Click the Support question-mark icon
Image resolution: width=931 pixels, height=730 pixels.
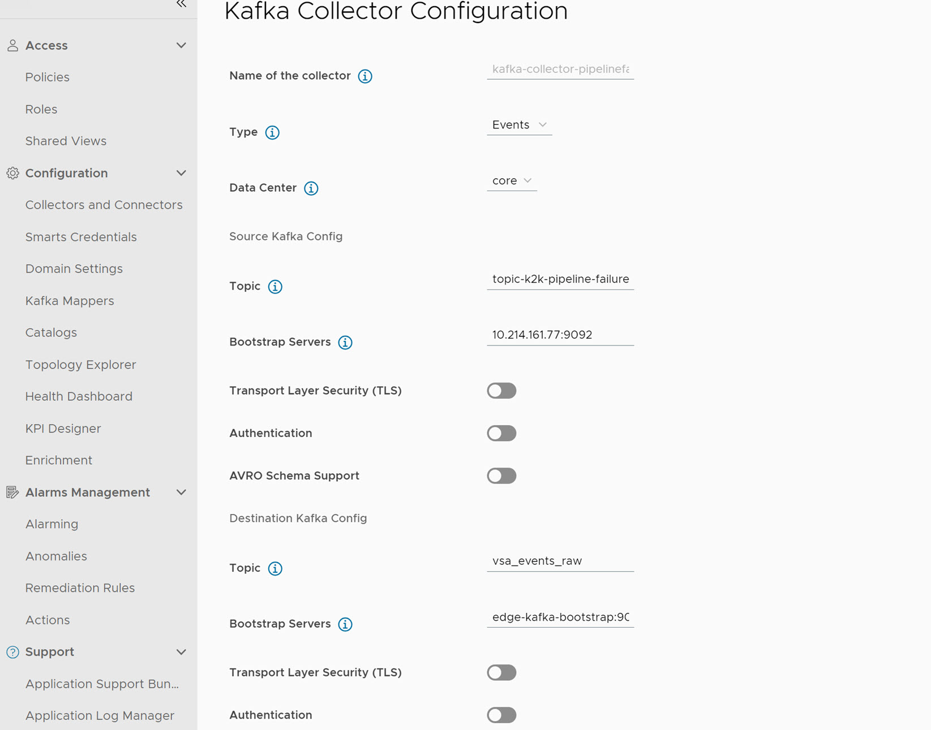click(x=12, y=652)
